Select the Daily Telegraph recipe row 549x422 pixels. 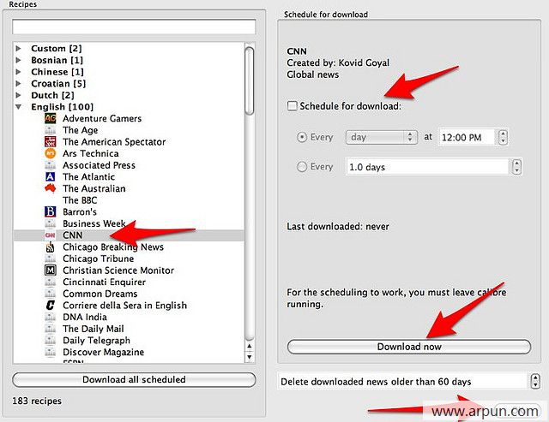click(x=129, y=341)
